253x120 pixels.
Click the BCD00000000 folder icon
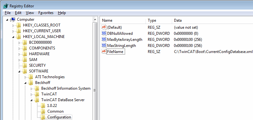pos(25,42)
